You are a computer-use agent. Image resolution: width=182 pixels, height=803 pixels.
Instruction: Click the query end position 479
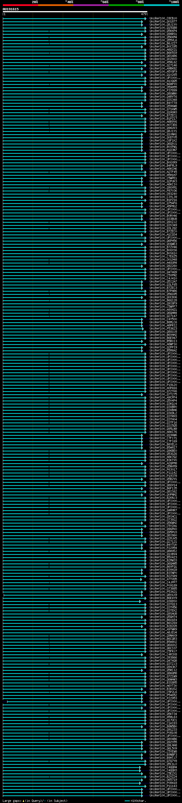tap(144, 14)
